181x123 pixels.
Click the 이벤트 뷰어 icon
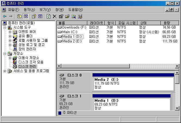[x=15, y=32]
